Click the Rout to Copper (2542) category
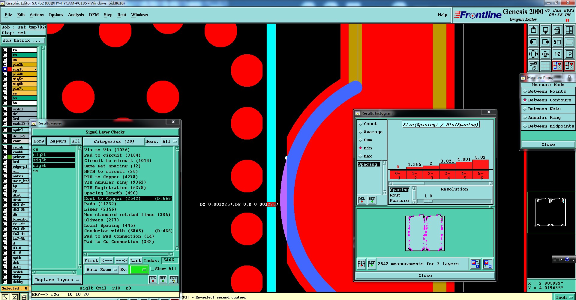Image resolution: width=576 pixels, height=300 pixels. point(128,199)
